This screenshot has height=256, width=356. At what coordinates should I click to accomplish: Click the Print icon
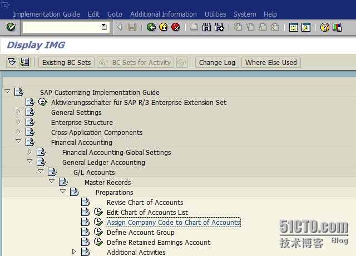pyautogui.click(x=194, y=27)
